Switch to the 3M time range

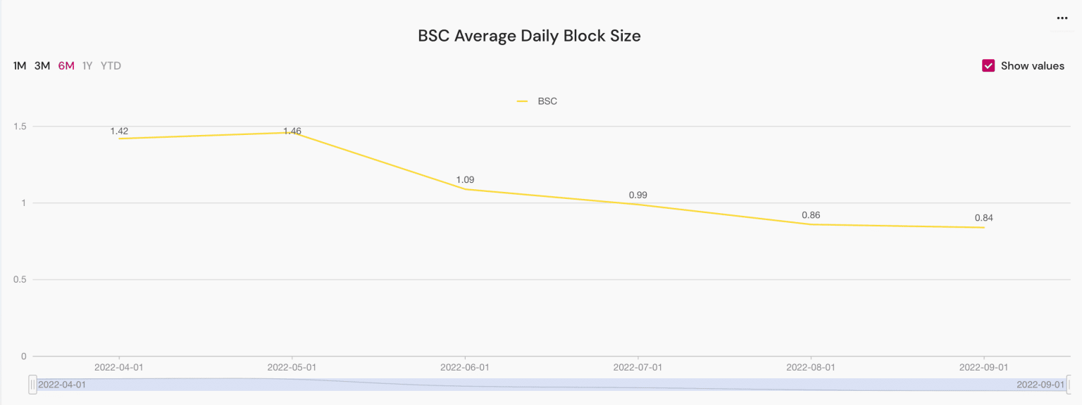pyautogui.click(x=42, y=66)
